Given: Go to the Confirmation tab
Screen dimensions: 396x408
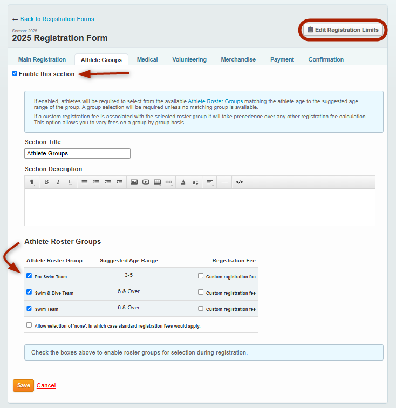Looking at the screenshot, I should coord(326,59).
